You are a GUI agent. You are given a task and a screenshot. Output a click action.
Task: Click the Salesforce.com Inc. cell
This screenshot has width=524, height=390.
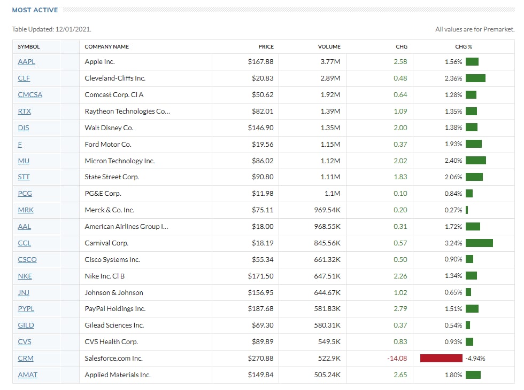click(x=113, y=359)
